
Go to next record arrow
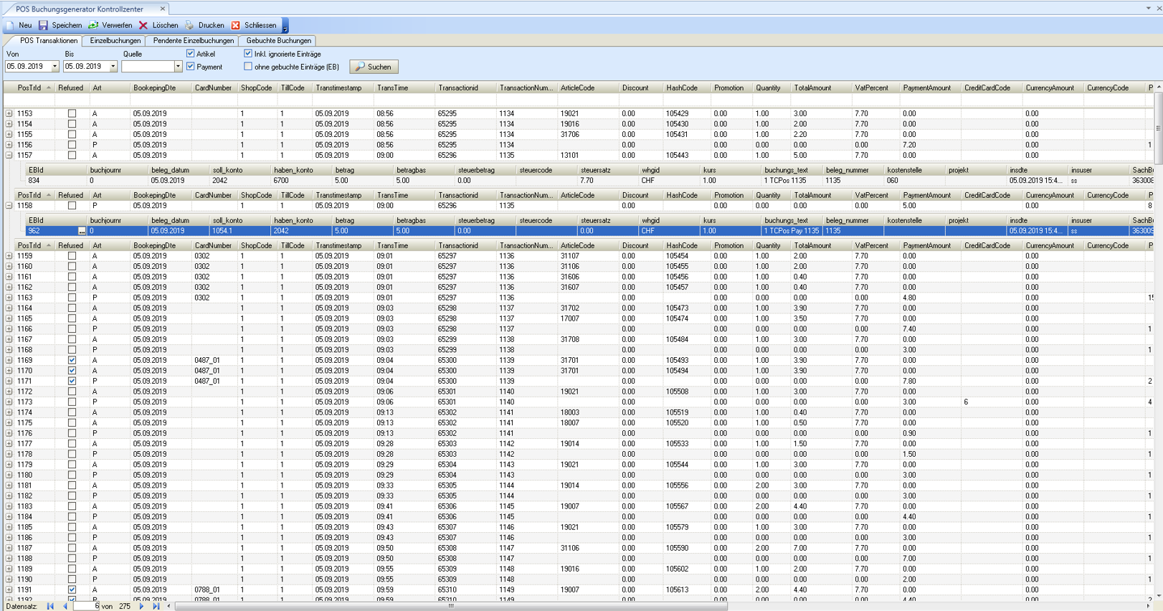tap(141, 606)
